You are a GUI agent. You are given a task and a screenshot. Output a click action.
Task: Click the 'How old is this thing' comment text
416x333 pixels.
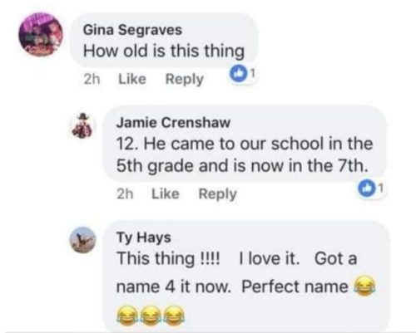(164, 51)
